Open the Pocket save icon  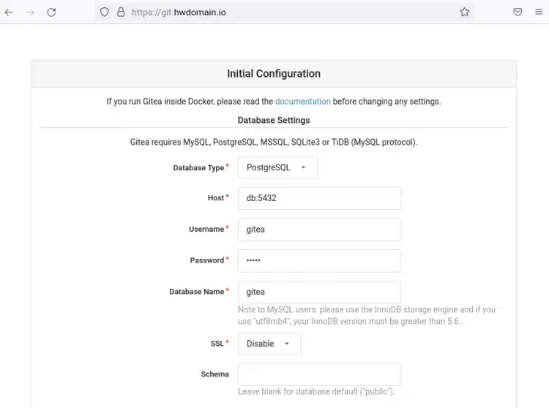pyautogui.click(x=518, y=12)
